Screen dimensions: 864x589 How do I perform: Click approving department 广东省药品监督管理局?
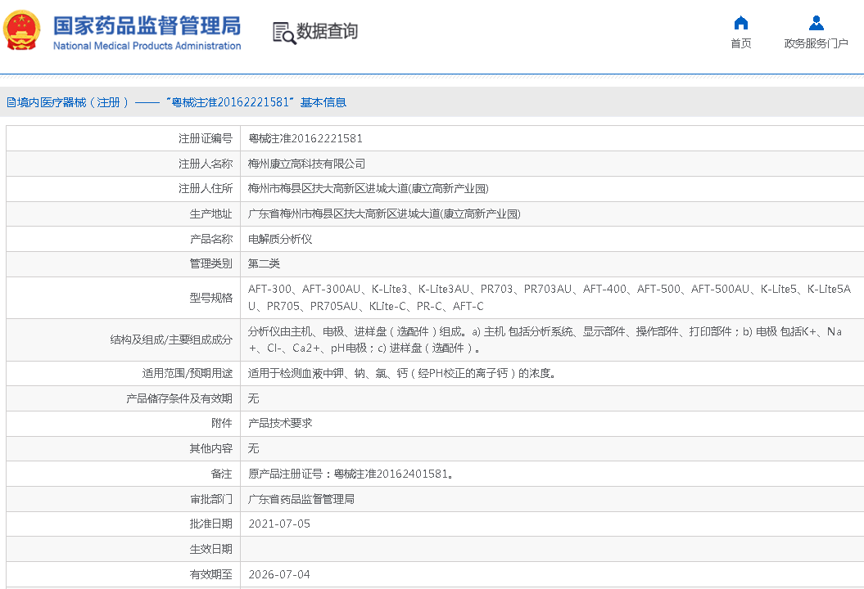(301, 499)
